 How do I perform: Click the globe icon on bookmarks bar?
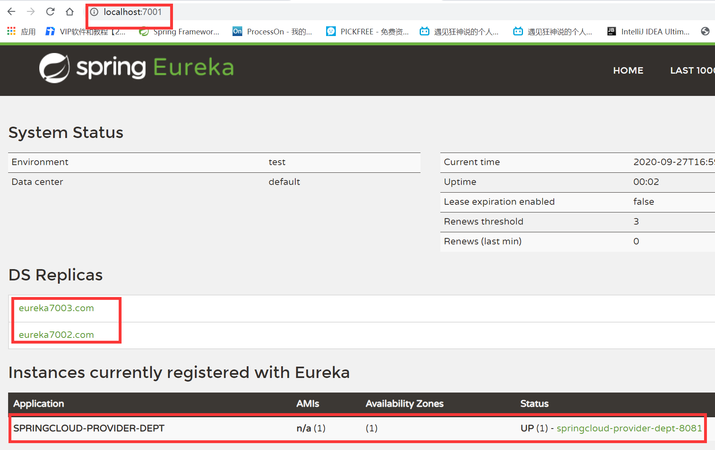(705, 31)
